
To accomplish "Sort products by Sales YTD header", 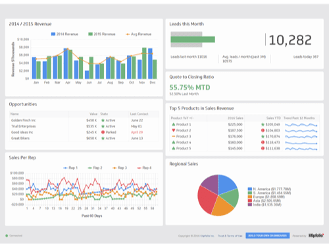I will point(274,118).
